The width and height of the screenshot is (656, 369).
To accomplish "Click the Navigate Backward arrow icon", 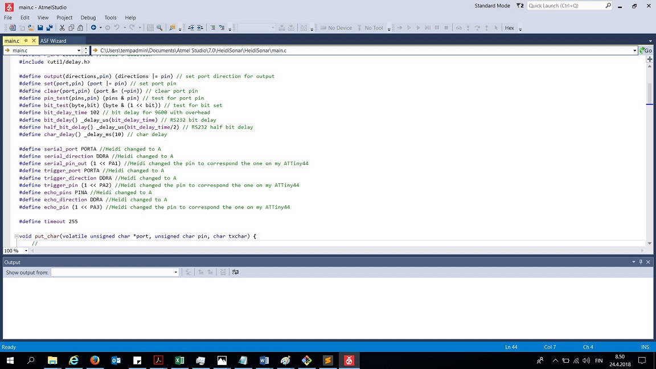I will (94, 27).
